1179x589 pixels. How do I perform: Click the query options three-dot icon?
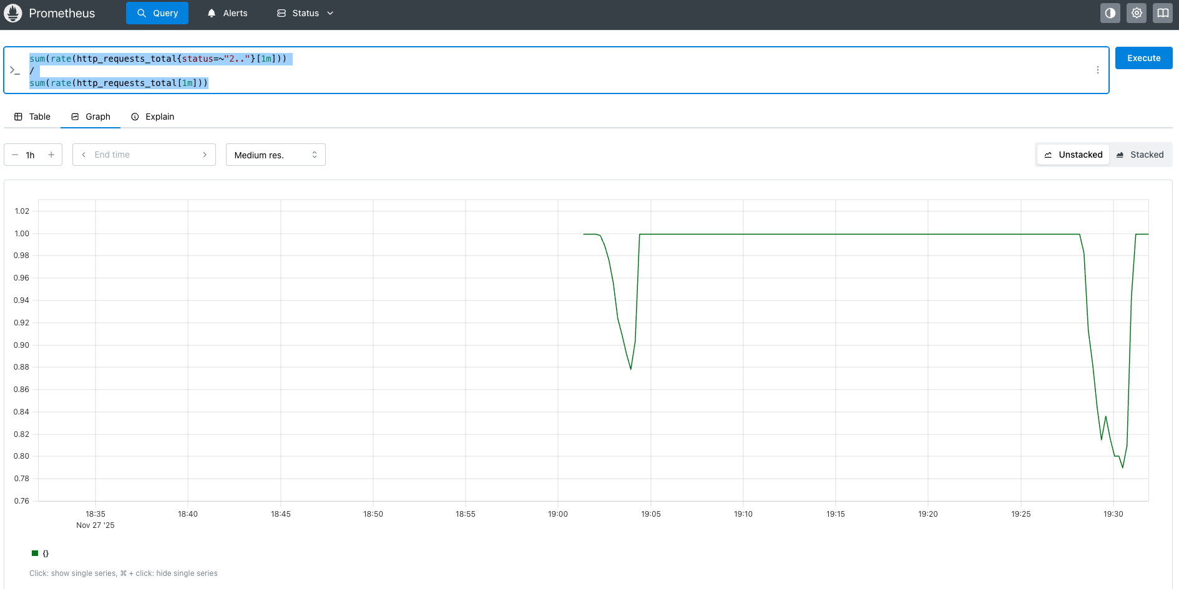(1097, 70)
